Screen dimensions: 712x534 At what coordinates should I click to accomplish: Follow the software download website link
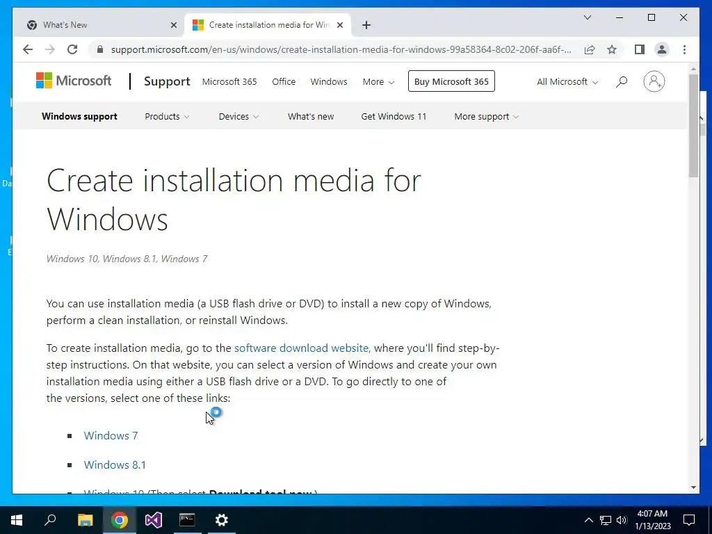302,348
